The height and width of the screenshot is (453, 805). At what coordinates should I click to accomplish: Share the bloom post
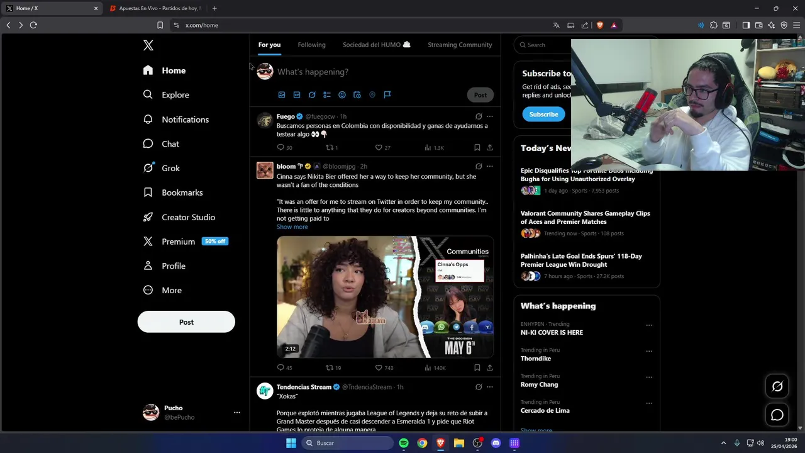pos(490,367)
